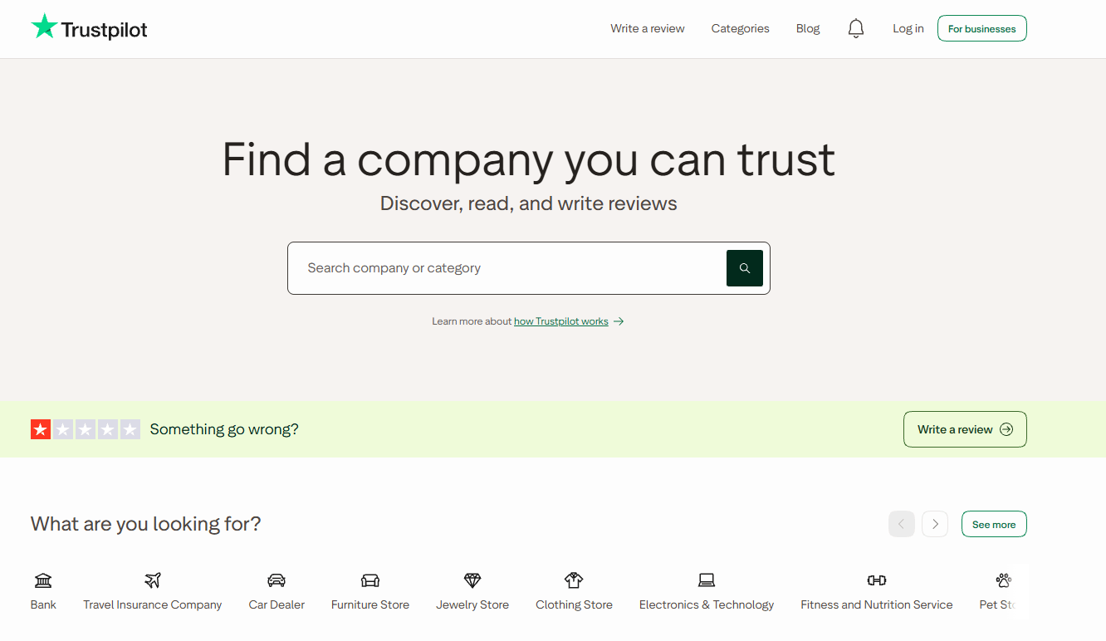Open Electronics & Technology laptop icon
Image resolution: width=1106 pixels, height=641 pixels.
tap(707, 580)
